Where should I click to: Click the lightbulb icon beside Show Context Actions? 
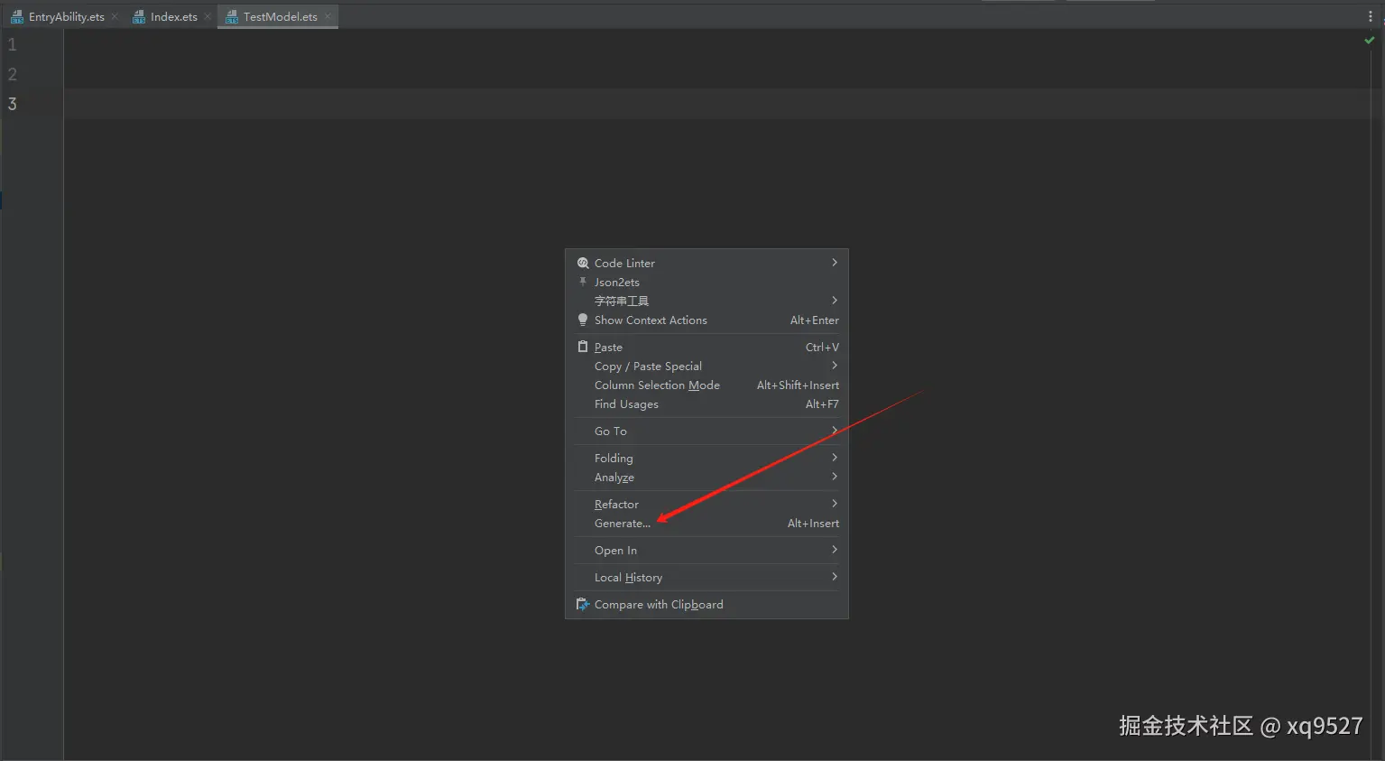583,320
